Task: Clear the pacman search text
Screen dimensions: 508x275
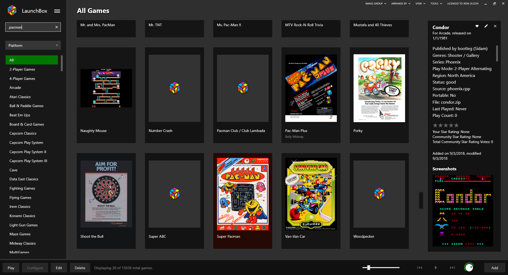Action: click(x=57, y=27)
